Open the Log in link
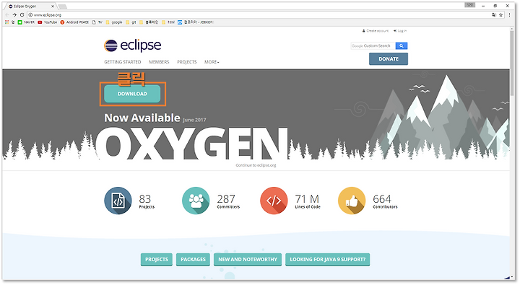Viewport: 520px width, 285px height. (x=400, y=31)
